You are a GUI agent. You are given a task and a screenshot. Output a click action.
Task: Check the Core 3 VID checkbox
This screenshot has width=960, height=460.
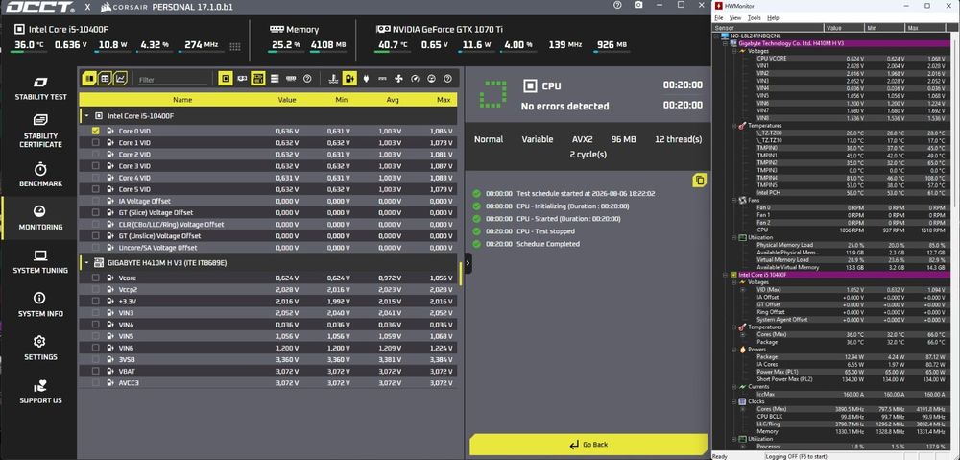click(x=95, y=166)
